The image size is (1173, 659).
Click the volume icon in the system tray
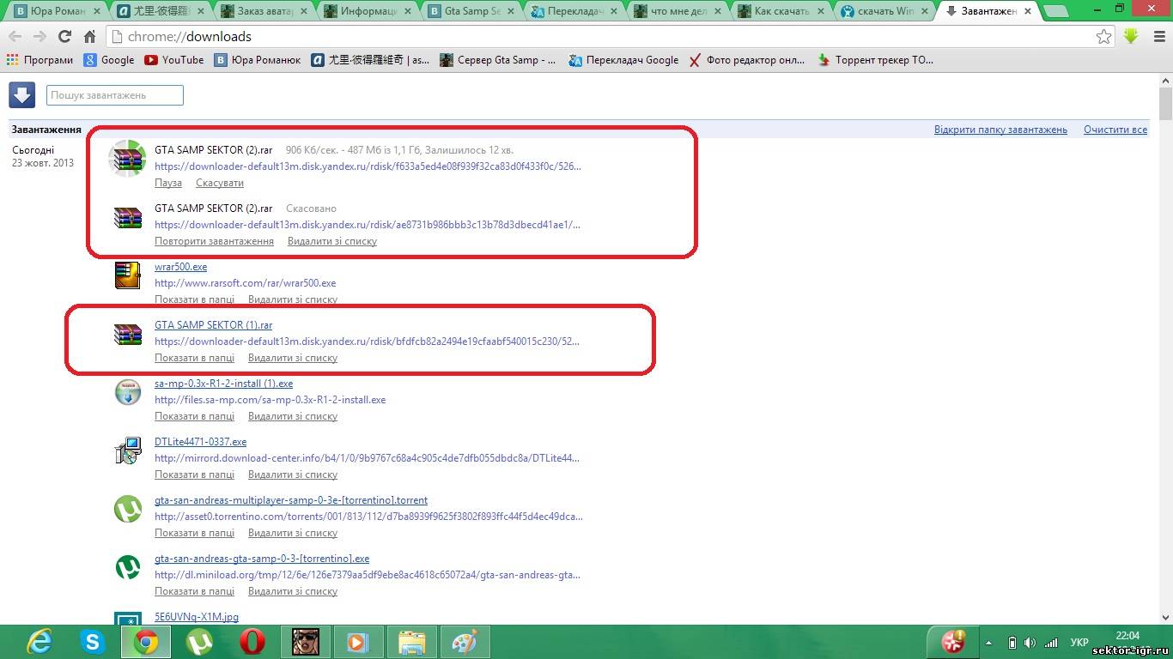point(1030,642)
